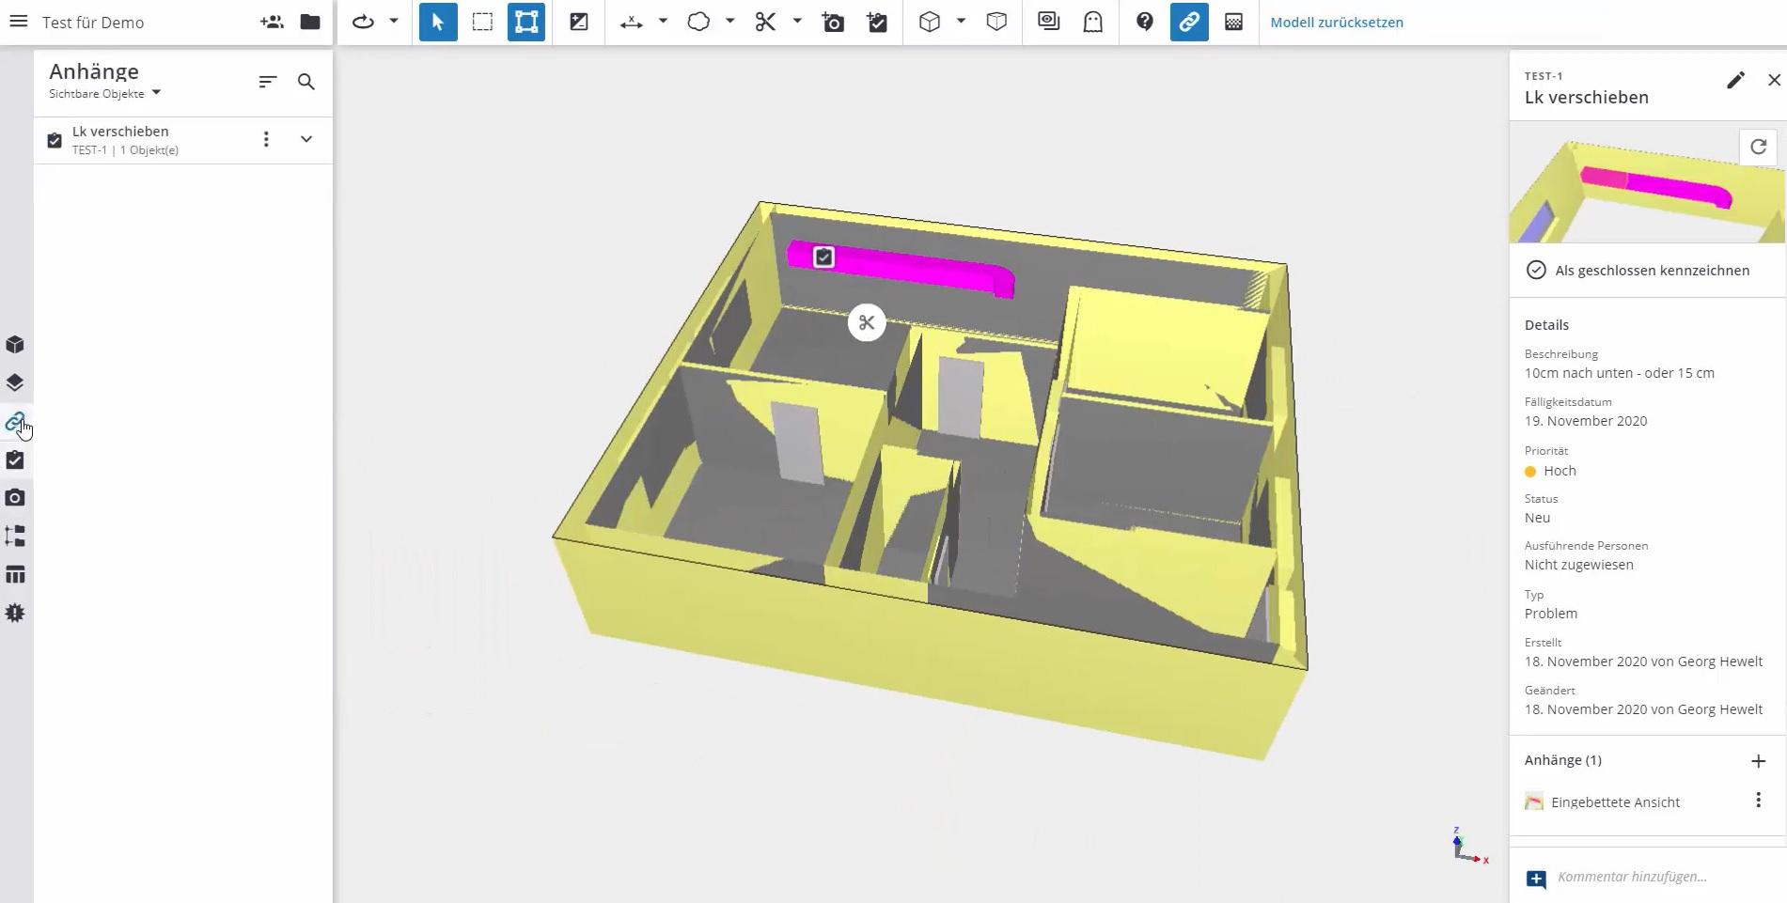Viewport: 1787px width, 903px height.
Task: Click the Kommentar hinzufügen input field
Action: (x=1632, y=877)
